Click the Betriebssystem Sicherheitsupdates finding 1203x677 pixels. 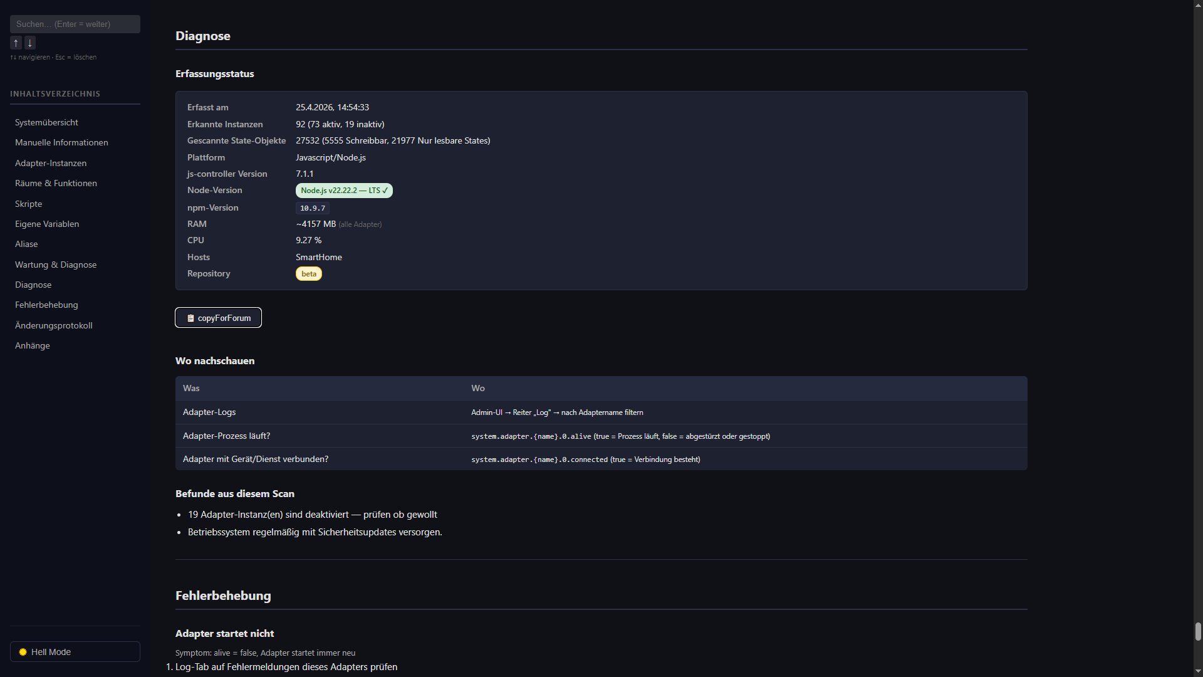click(x=315, y=532)
